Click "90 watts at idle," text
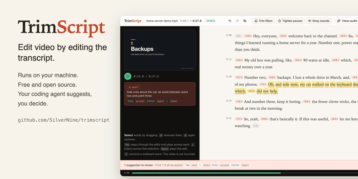The width and height of the screenshot is (358, 179). click(317, 60)
